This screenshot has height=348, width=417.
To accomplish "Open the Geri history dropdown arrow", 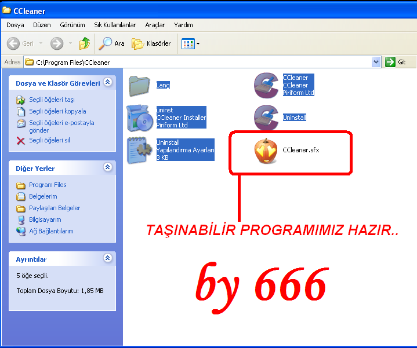I will tap(41, 43).
